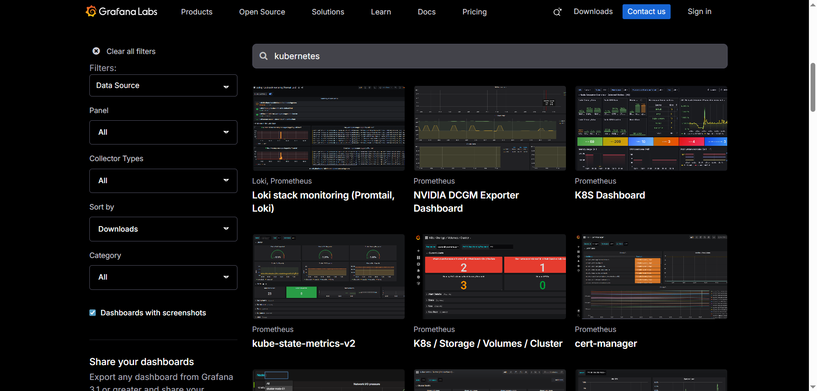
Task: Click 'Prometheus' label above cert-manager
Action: 595,329
